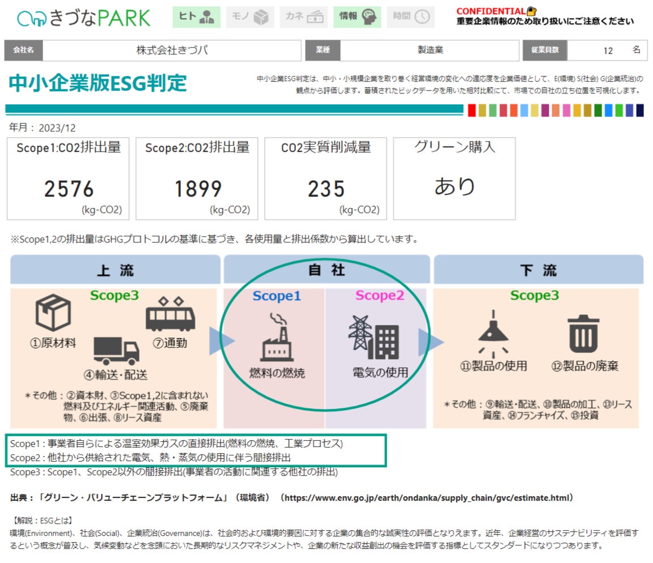
Task: Click the delivery truck icon
Action: 116,351
